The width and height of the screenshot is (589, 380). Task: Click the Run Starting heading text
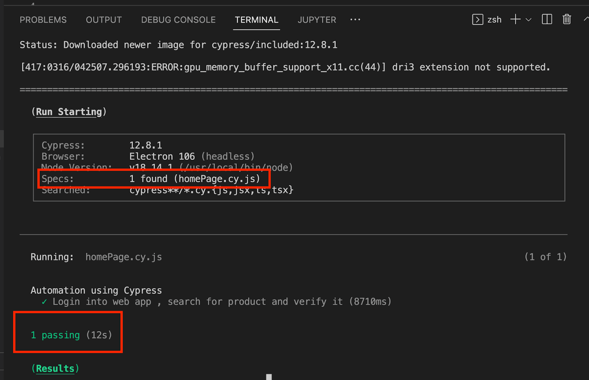68,112
